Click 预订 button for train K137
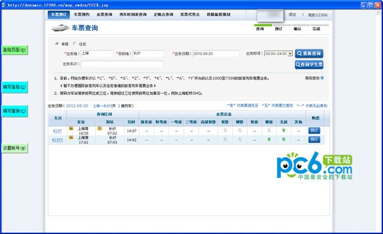The height and width of the screenshot is (234, 383). [x=314, y=130]
